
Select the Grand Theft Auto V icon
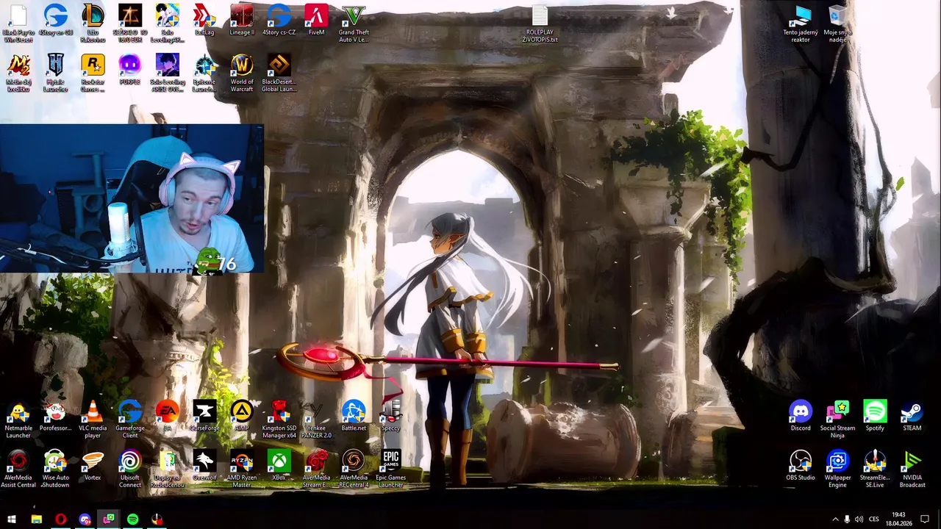point(354,23)
